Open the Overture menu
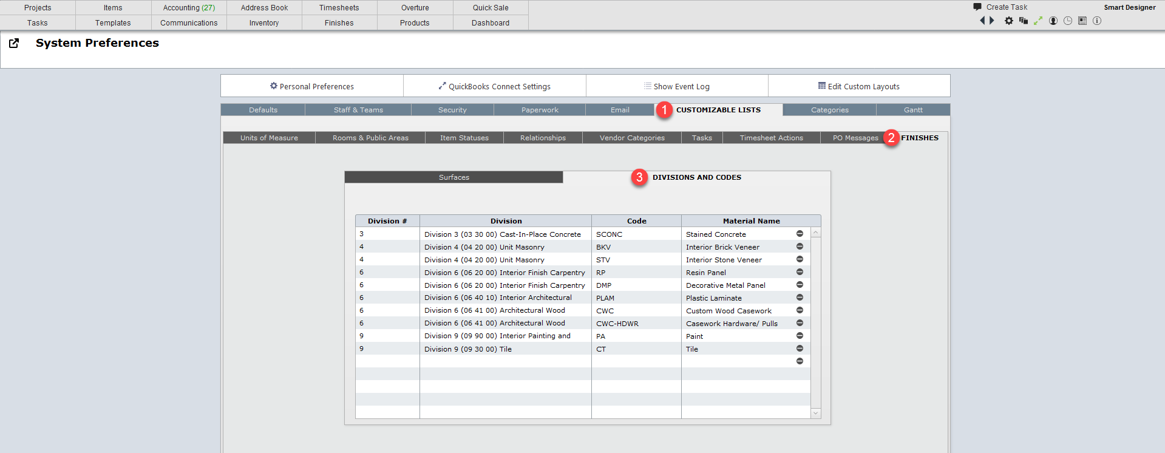This screenshot has width=1165, height=453. (415, 8)
